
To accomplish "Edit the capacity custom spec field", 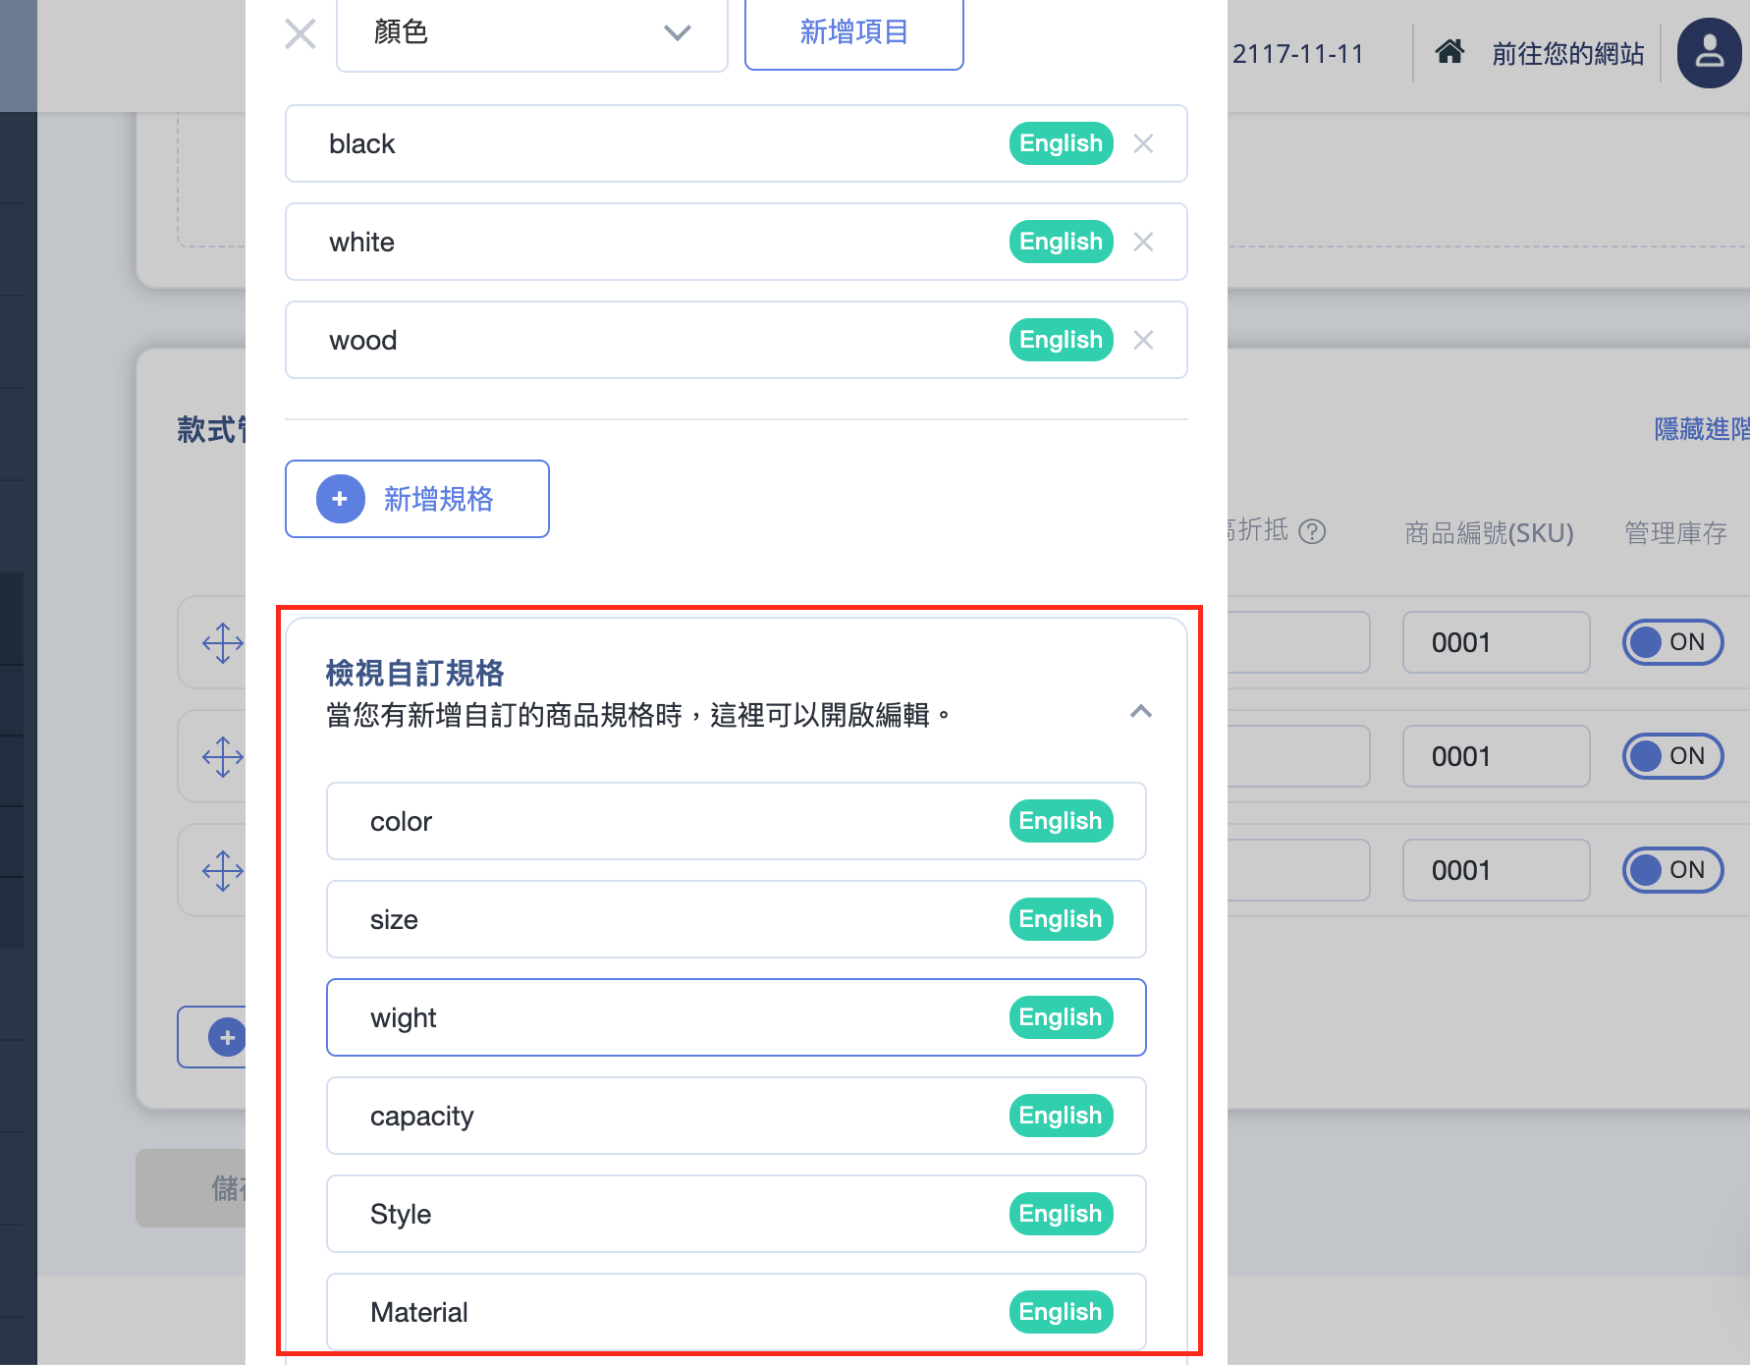I will (737, 1116).
